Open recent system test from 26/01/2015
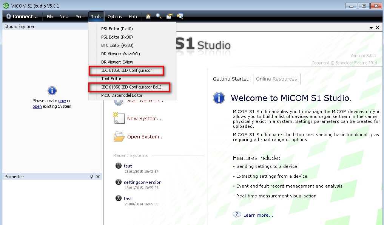The height and width of the screenshot is (225, 384). 128,166
